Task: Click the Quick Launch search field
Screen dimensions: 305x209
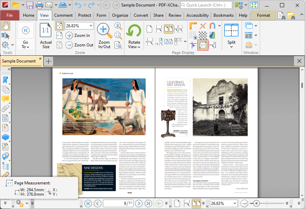Action: point(206,5)
